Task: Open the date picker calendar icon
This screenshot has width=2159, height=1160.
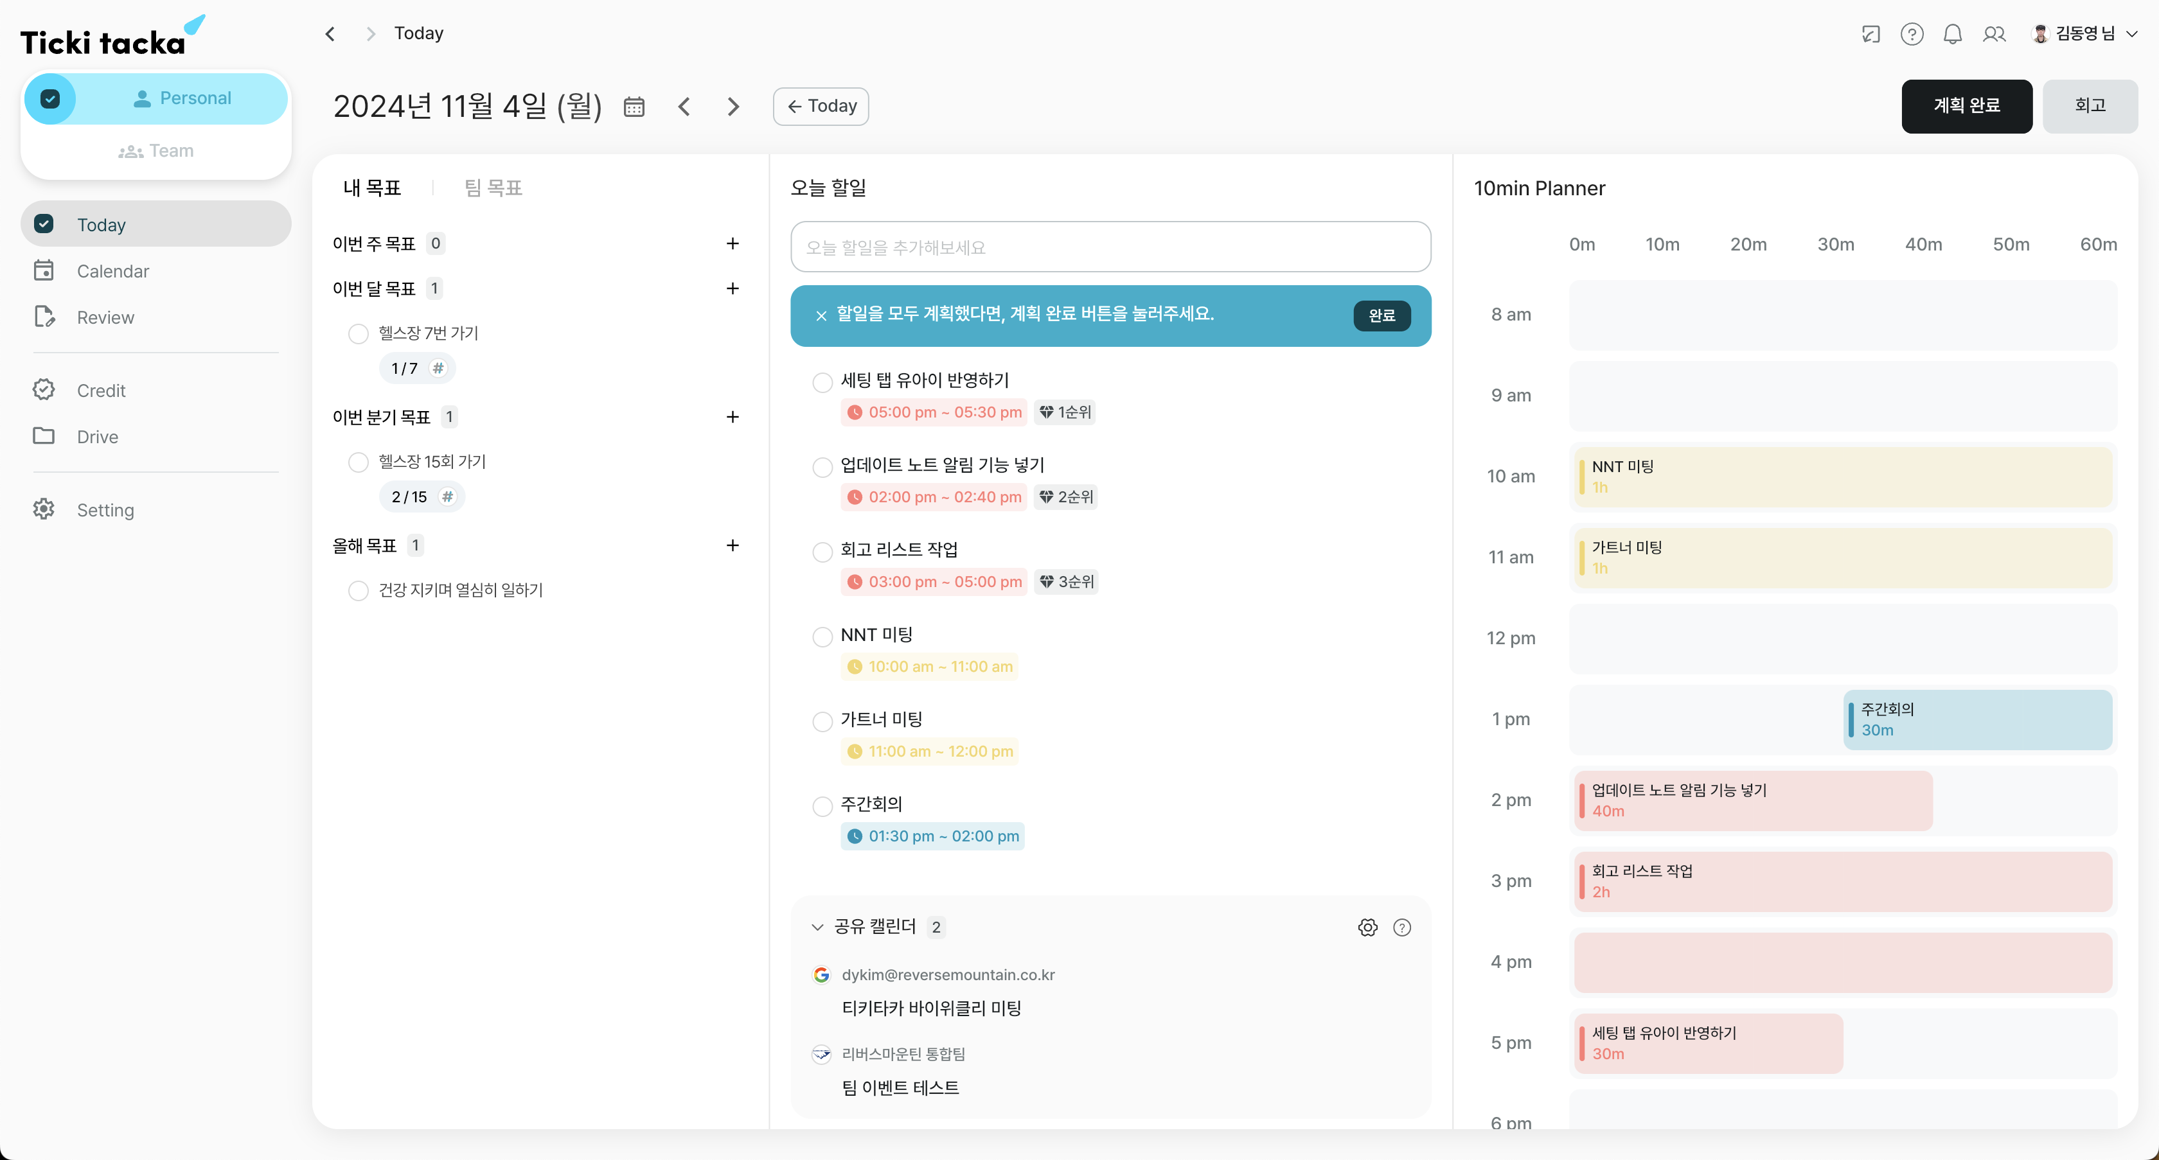Action: point(634,107)
